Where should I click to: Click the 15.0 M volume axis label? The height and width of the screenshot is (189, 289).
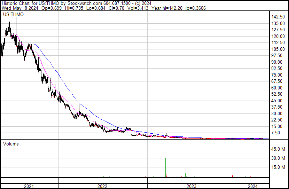coord(279,167)
